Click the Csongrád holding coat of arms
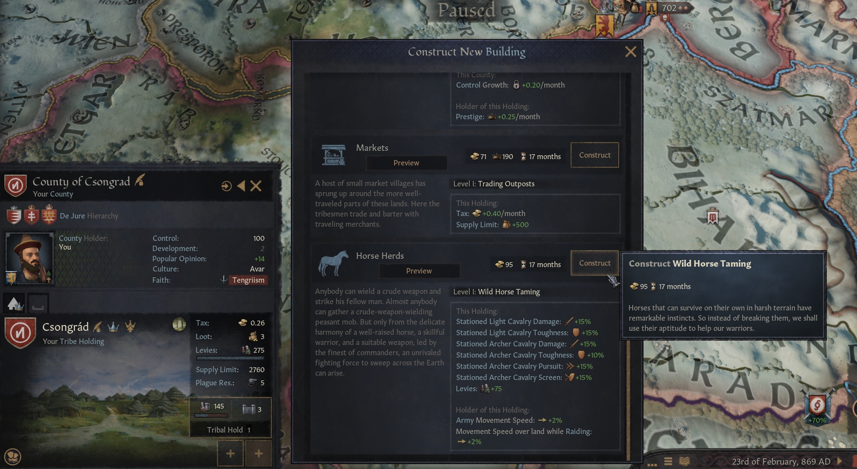The image size is (857, 469). [20, 333]
